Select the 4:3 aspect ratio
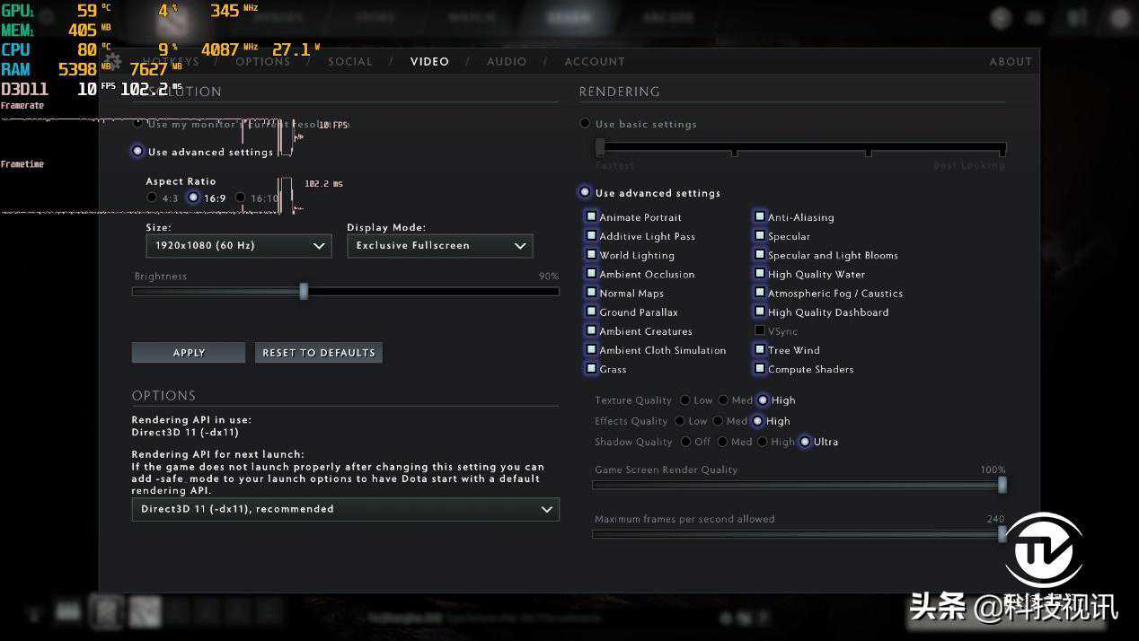The image size is (1139, 641). [151, 198]
